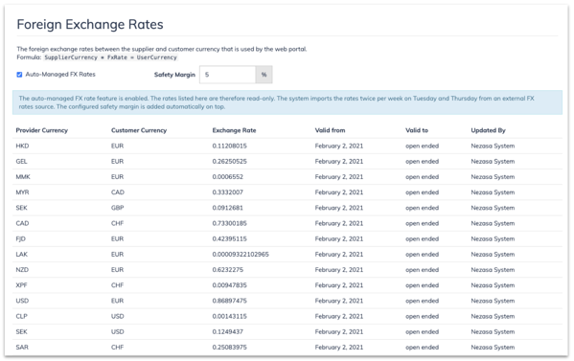
Task: Click exchange rate 0.3332007
Action: pyautogui.click(x=228, y=192)
